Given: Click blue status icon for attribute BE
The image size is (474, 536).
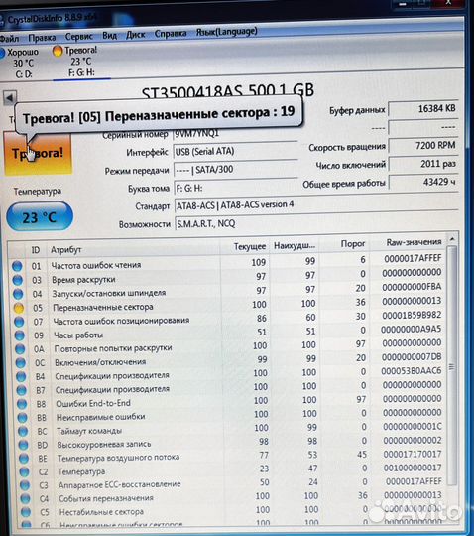Looking at the screenshot, I should pos(24,459).
